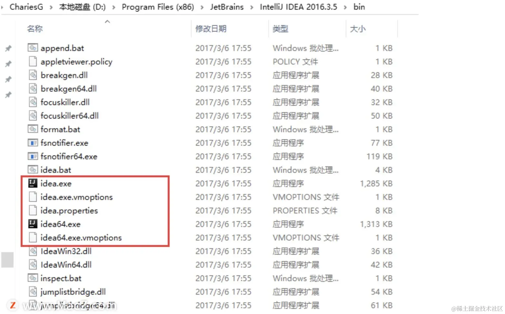Screen dimensions: 505x314
Task: Sort files by 名称 column
Action: pyautogui.click(x=35, y=29)
